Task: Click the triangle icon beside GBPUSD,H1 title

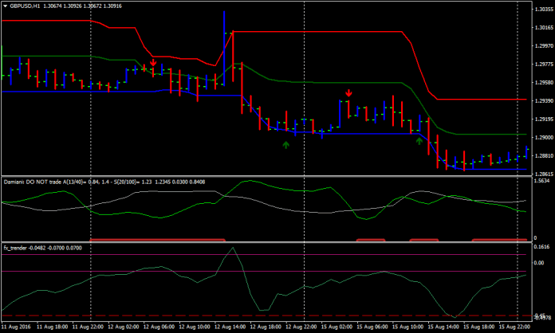Action: coord(6,6)
